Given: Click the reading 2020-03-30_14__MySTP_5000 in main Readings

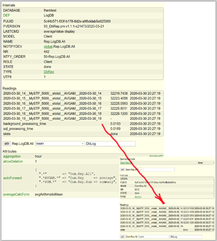Looking at the screenshot, I should click(52, 94).
